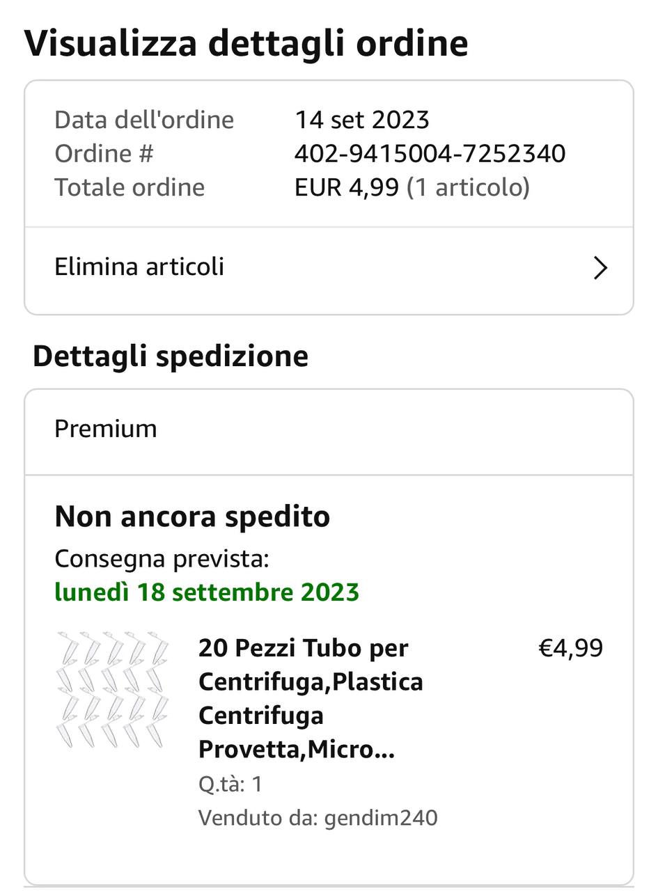Click the Q.tà: 1 quantity text
The image size is (658, 891).
[230, 784]
